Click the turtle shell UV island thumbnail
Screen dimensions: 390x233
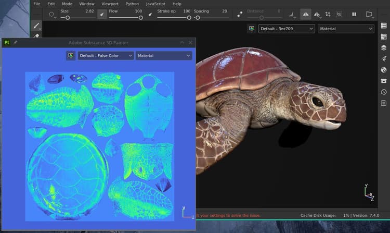click(x=67, y=176)
